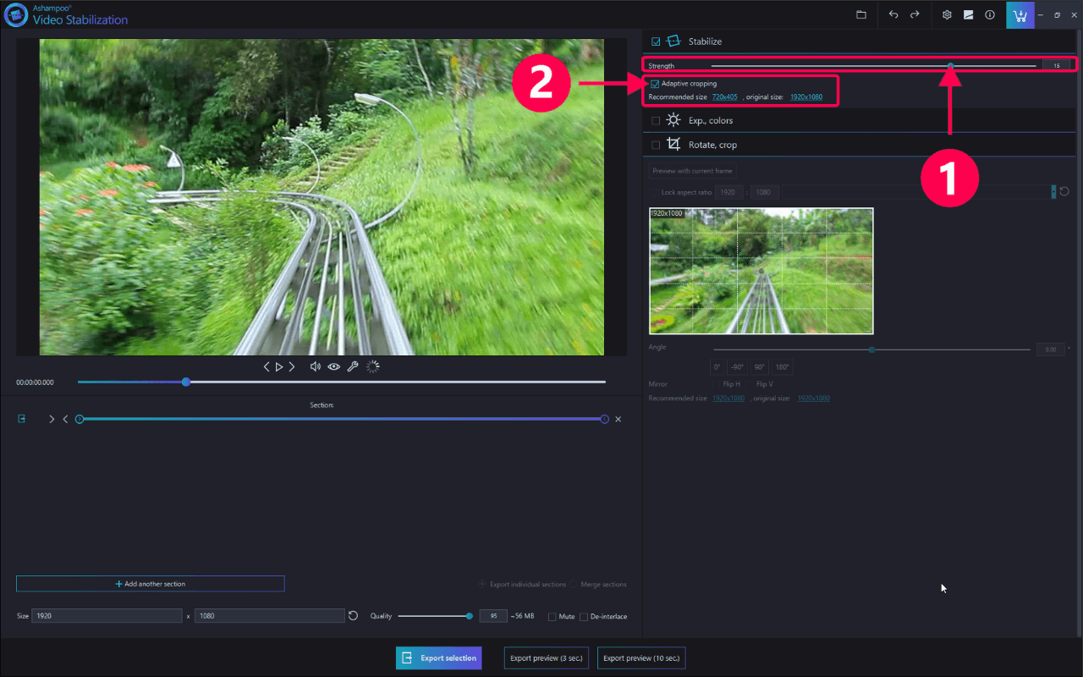This screenshot has height=677, width=1083.
Task: Redo the last undone action
Action: coord(915,15)
